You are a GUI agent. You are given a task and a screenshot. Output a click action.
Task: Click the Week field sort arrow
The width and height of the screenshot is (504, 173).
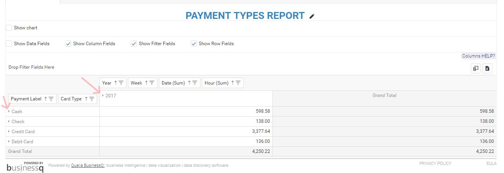pyautogui.click(x=146, y=83)
